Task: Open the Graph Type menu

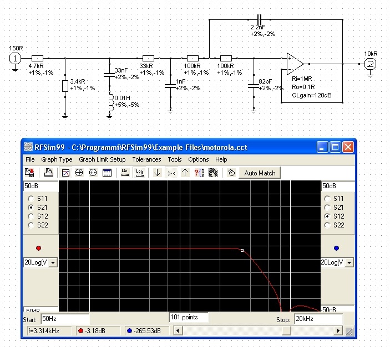Action: click(57, 159)
